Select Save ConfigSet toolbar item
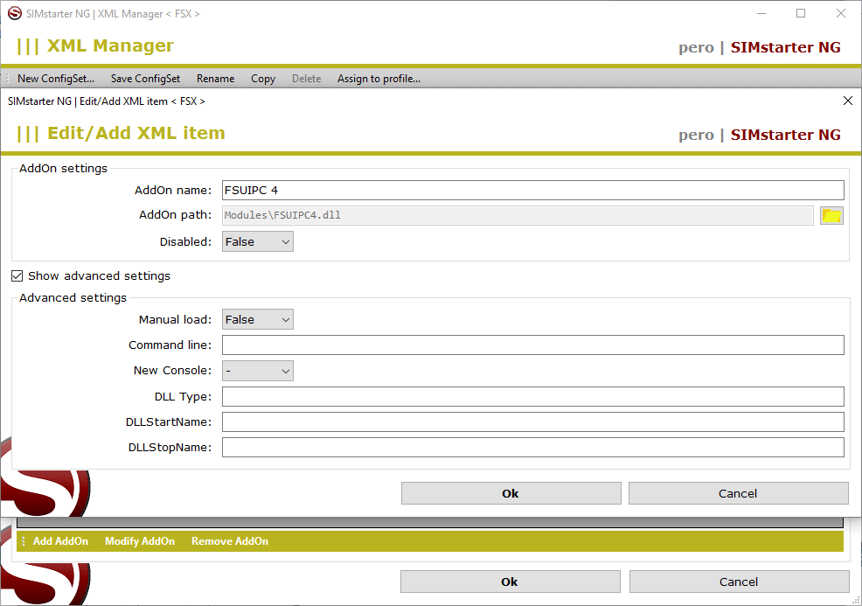The image size is (862, 606). click(145, 79)
